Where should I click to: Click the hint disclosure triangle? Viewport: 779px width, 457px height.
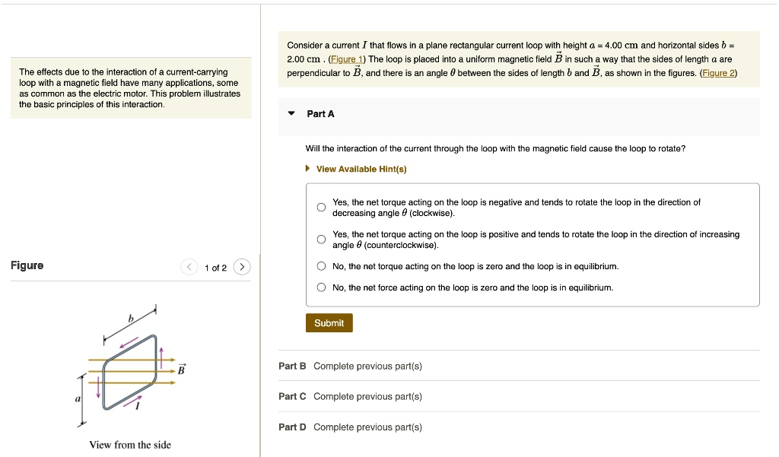click(x=307, y=170)
